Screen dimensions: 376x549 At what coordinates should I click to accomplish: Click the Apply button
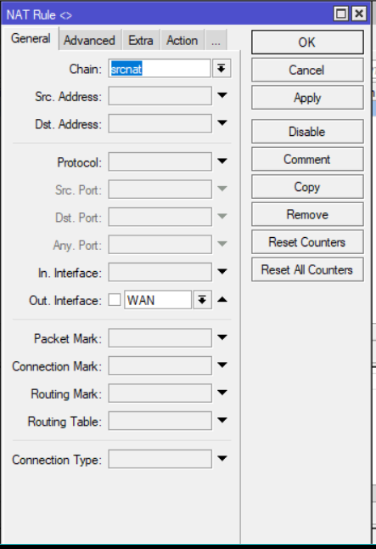coord(307,98)
